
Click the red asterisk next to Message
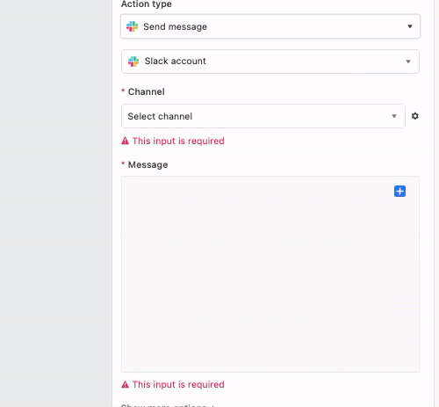pos(123,164)
